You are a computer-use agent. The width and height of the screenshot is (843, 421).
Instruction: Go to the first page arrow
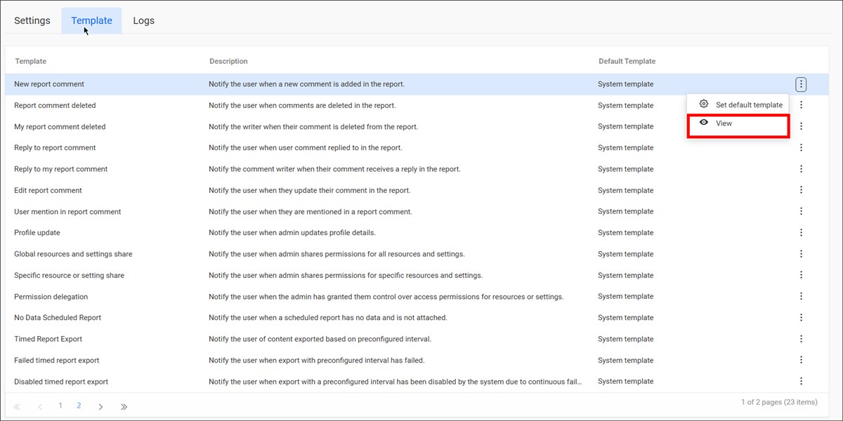(17, 406)
